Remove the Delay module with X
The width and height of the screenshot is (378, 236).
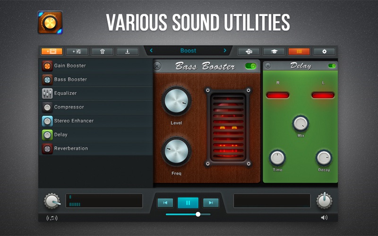[x=268, y=66]
